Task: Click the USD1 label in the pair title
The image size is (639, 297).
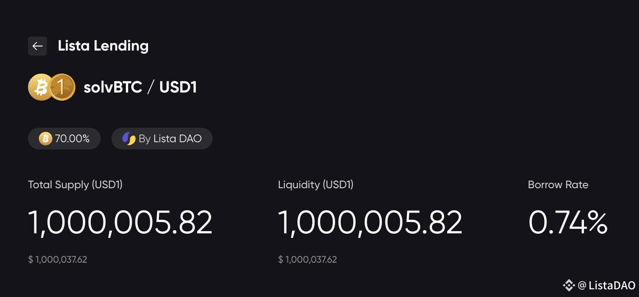Action: [178, 87]
